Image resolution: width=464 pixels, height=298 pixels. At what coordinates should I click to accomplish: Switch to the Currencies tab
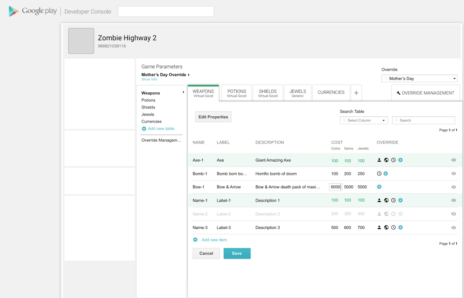tap(331, 92)
